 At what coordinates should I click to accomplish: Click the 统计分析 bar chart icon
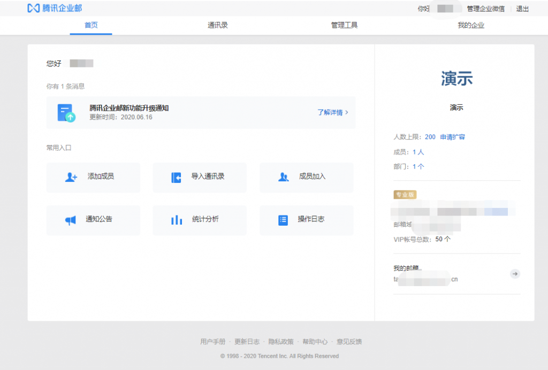177,220
